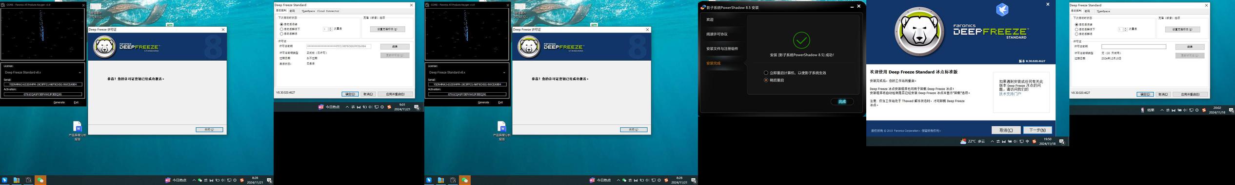Click 下一步(N) in the Deep Freeze installer
Screen dimensions: 1235x185
(1037, 130)
